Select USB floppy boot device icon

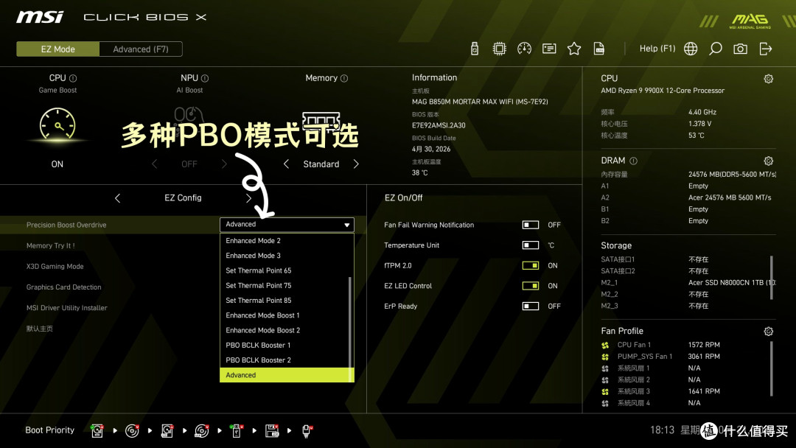(272, 431)
